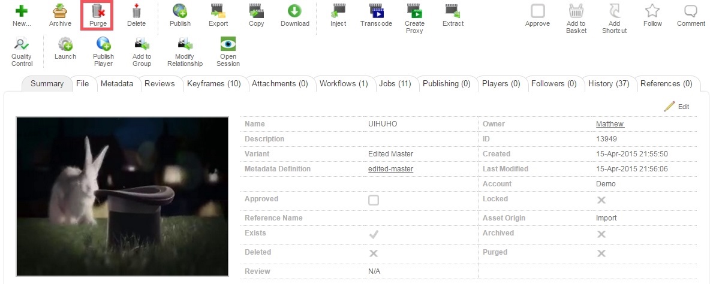This screenshot has width=713, height=284.
Task: Tick the Approved checkbox in summary
Action: point(374,200)
